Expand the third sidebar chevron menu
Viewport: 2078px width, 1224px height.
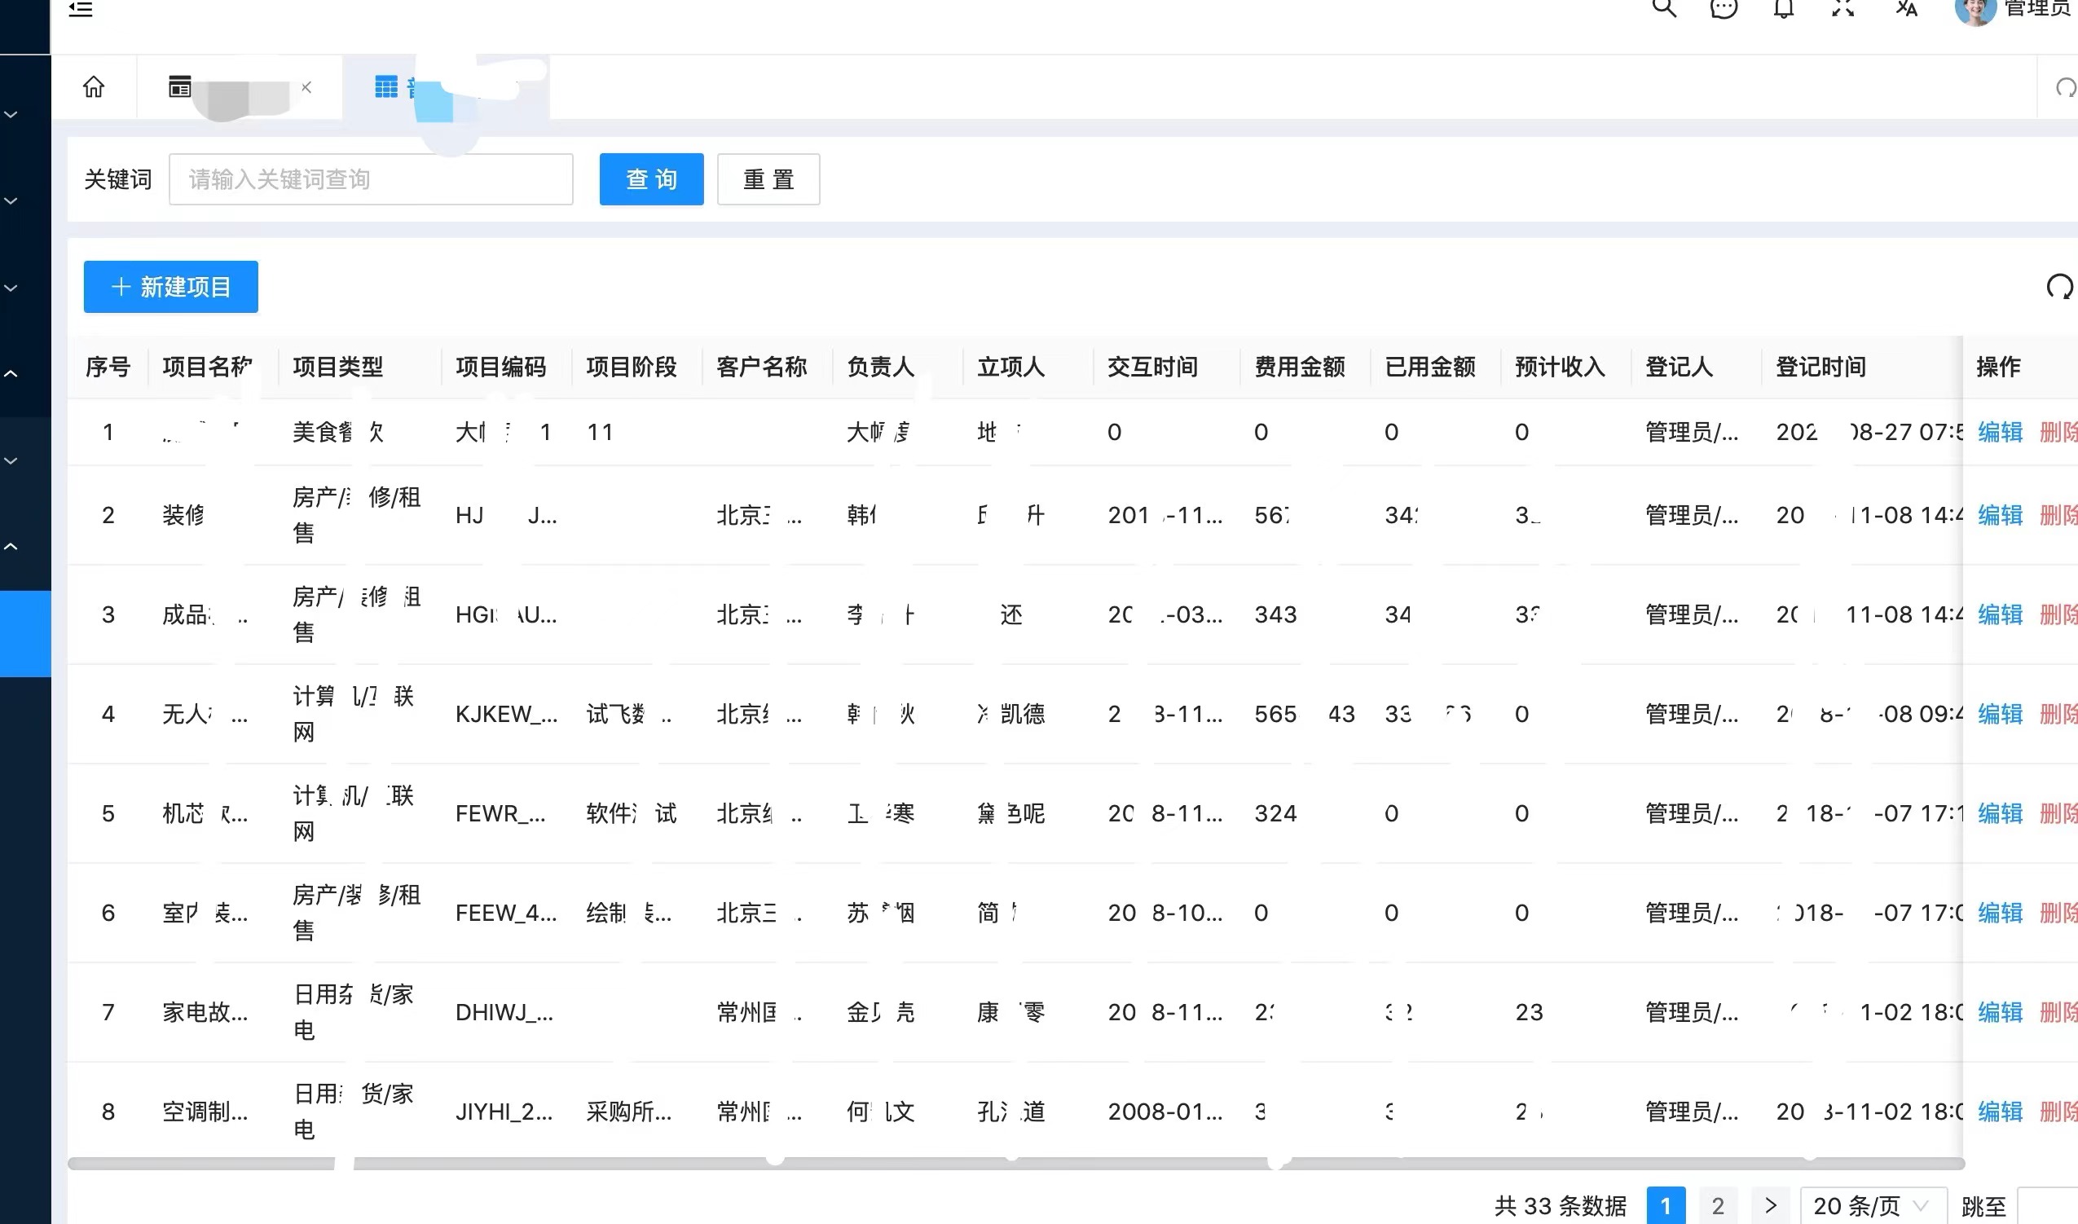point(11,288)
